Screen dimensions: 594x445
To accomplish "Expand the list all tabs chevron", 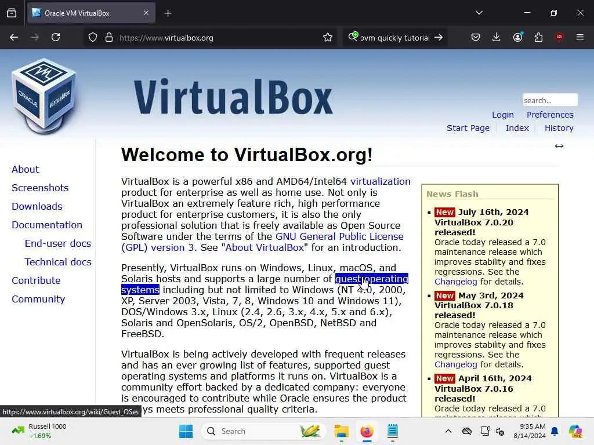I will 479,13.
